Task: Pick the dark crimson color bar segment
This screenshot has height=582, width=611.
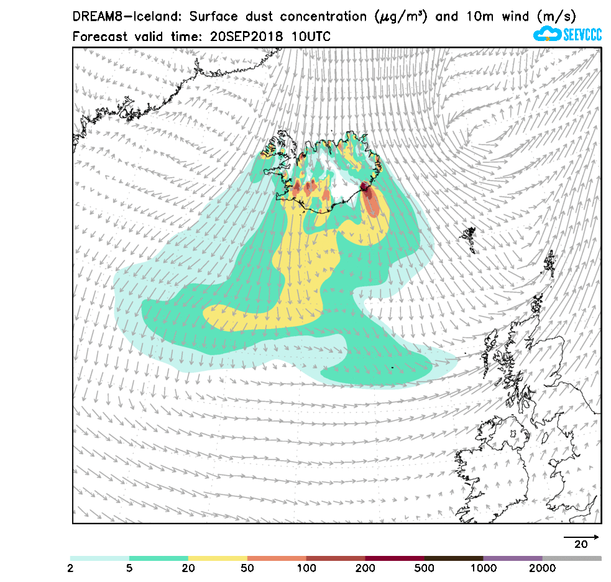Action: [395, 558]
